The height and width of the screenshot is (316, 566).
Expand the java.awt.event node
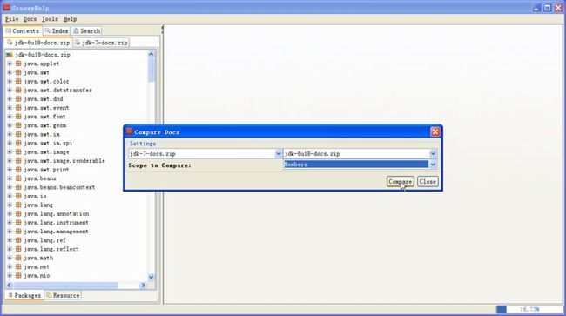(10, 108)
